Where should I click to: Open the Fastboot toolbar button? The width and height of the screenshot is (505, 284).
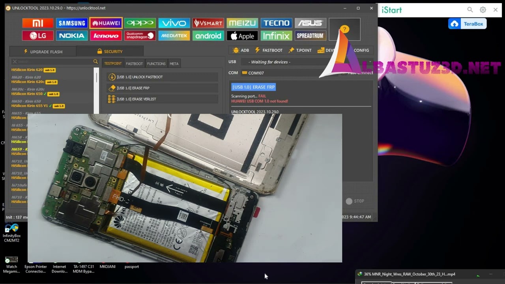pos(269,50)
